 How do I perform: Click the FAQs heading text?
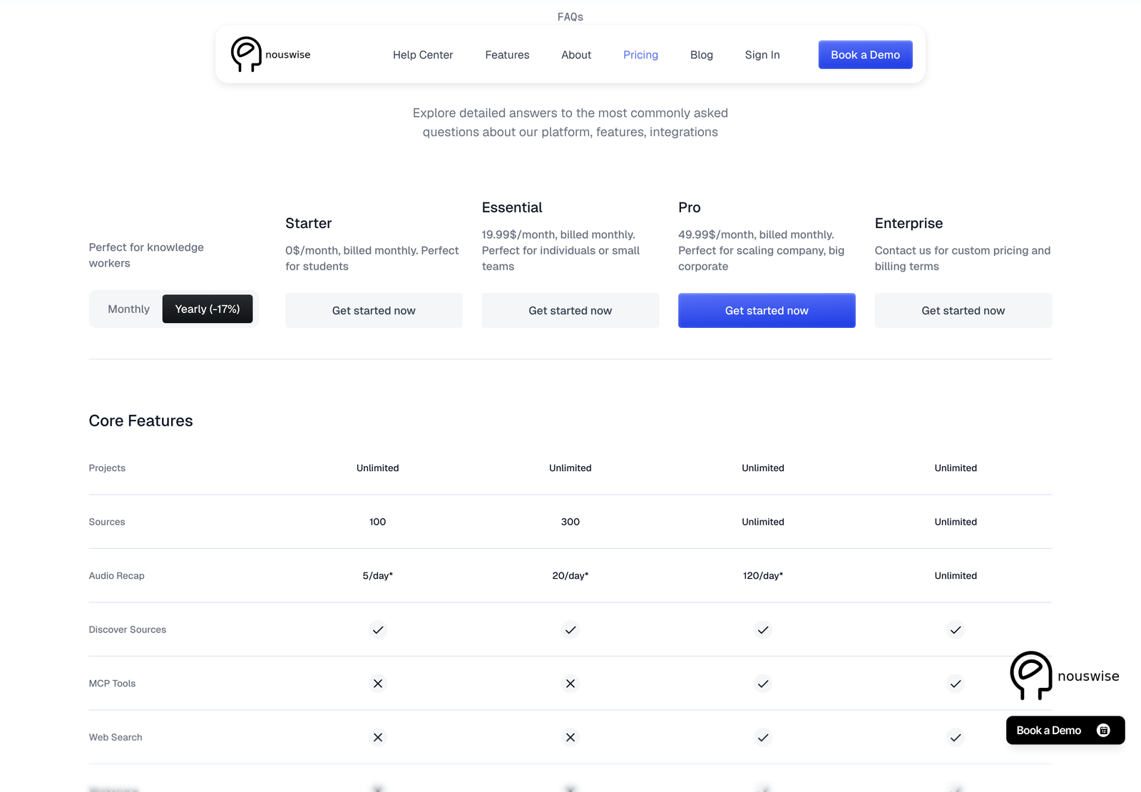click(570, 16)
